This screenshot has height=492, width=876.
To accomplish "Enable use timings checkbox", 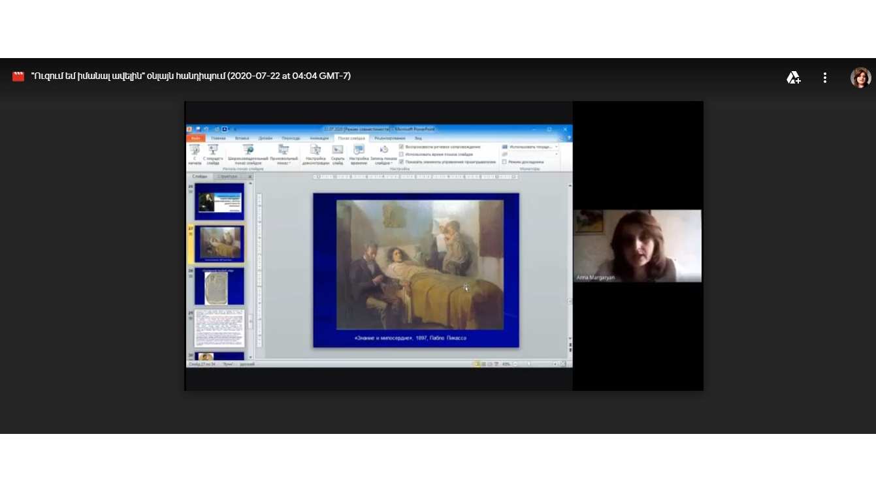I will click(x=402, y=154).
